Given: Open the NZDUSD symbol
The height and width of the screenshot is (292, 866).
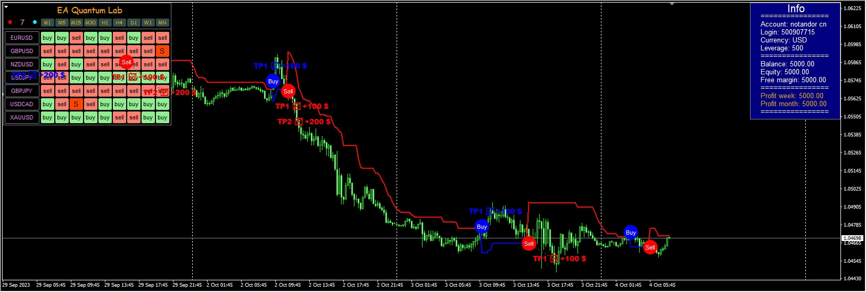Looking at the screenshot, I should point(22,64).
